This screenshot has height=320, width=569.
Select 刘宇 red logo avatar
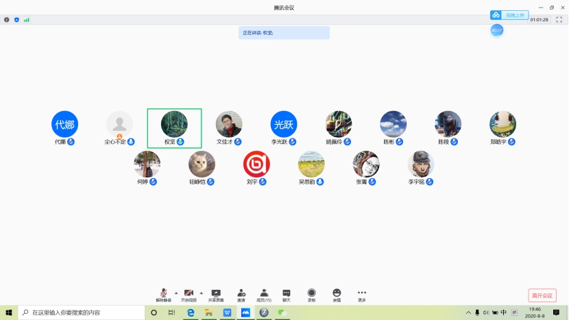pyautogui.click(x=256, y=164)
